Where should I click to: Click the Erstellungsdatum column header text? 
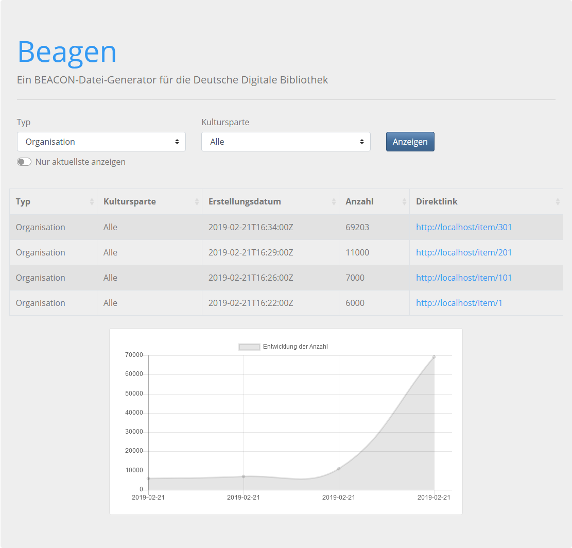245,201
